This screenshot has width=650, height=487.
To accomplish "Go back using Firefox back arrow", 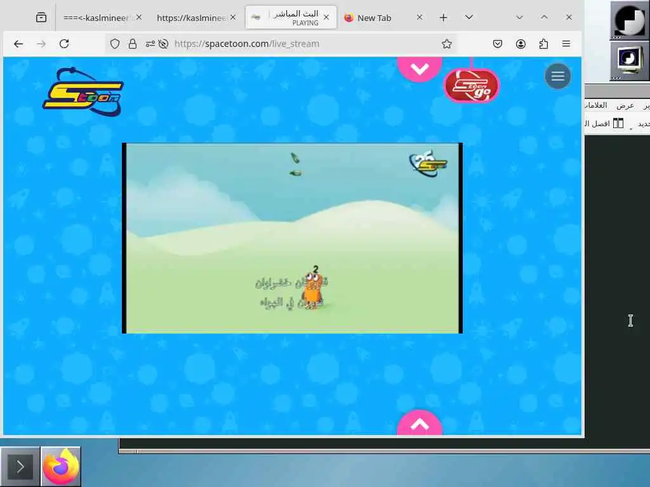I will (x=18, y=44).
